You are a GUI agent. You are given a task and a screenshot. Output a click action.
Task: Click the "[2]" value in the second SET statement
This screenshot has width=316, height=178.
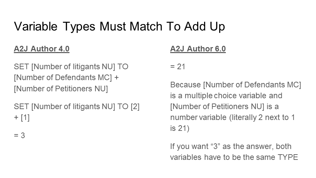coord(135,107)
